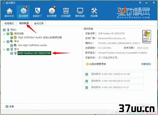Select driver version row 9.000.100.9001(2013-12-23)
Screen dimensions: 158x115
tap(113, 81)
